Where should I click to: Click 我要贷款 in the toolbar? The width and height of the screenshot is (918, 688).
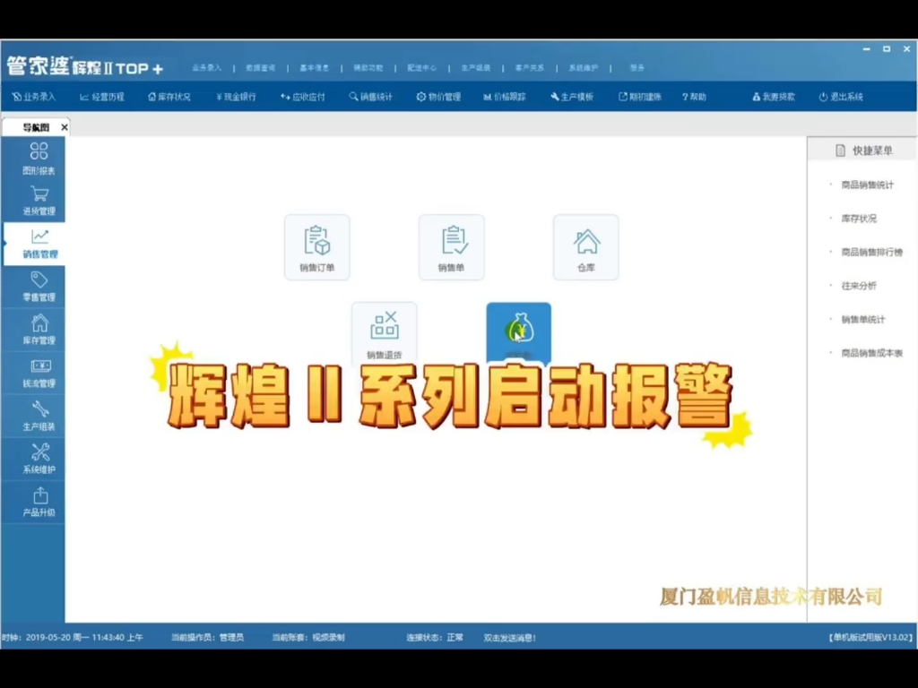(774, 97)
